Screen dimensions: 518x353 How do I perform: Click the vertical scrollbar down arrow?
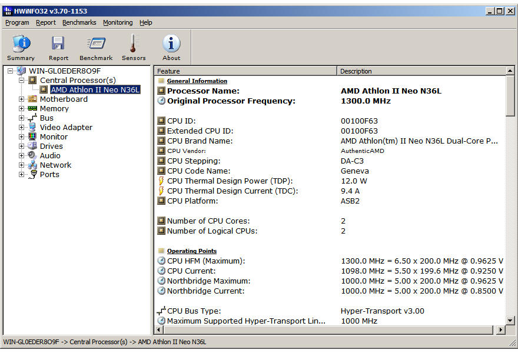[x=510, y=320]
